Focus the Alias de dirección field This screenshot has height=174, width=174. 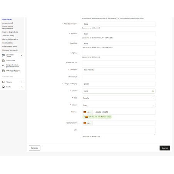click(x=119, y=24)
